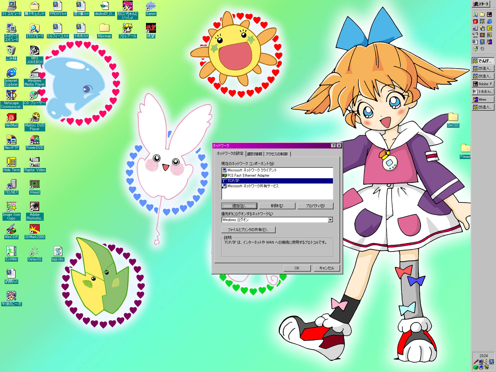Open Adobe Photoshop desktop shortcut

pyautogui.click(x=34, y=207)
